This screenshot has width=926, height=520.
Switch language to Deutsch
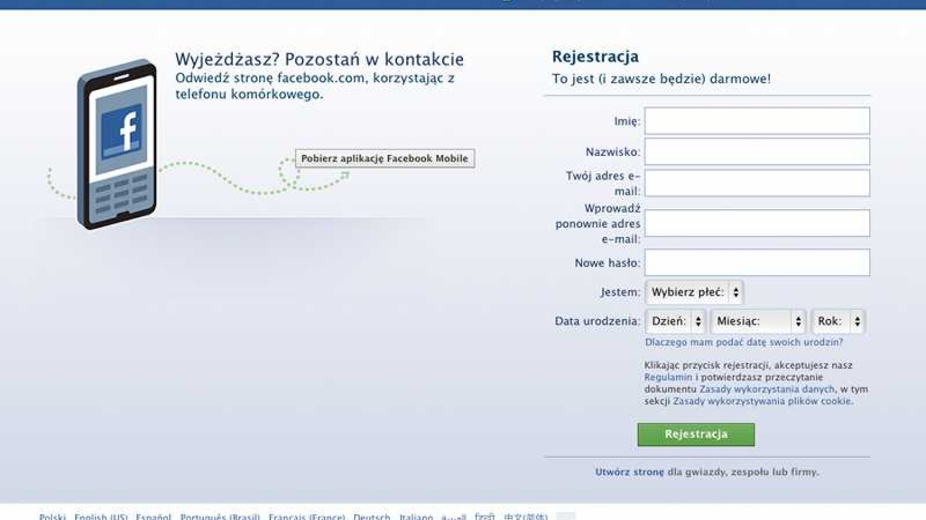(x=372, y=516)
